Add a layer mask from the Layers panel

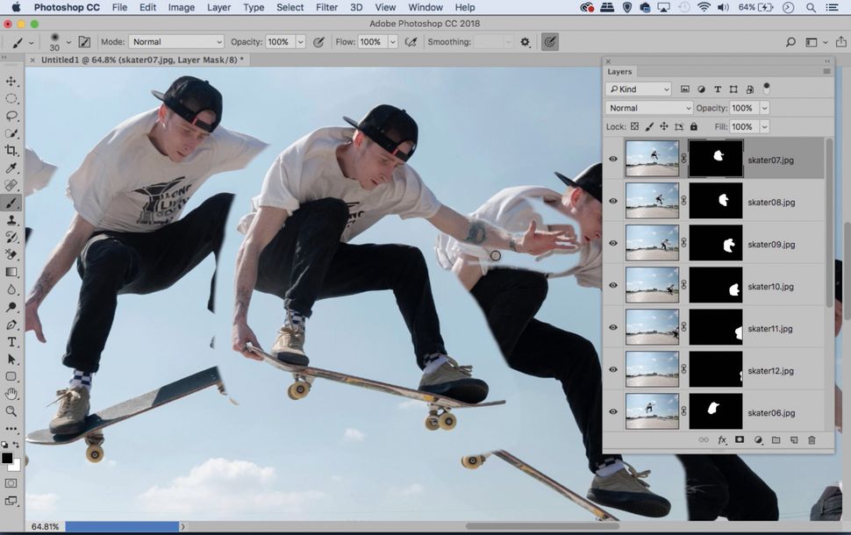pos(740,439)
